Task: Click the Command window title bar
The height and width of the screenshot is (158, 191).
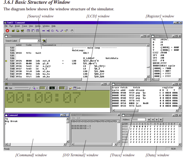Action: click(37, 115)
